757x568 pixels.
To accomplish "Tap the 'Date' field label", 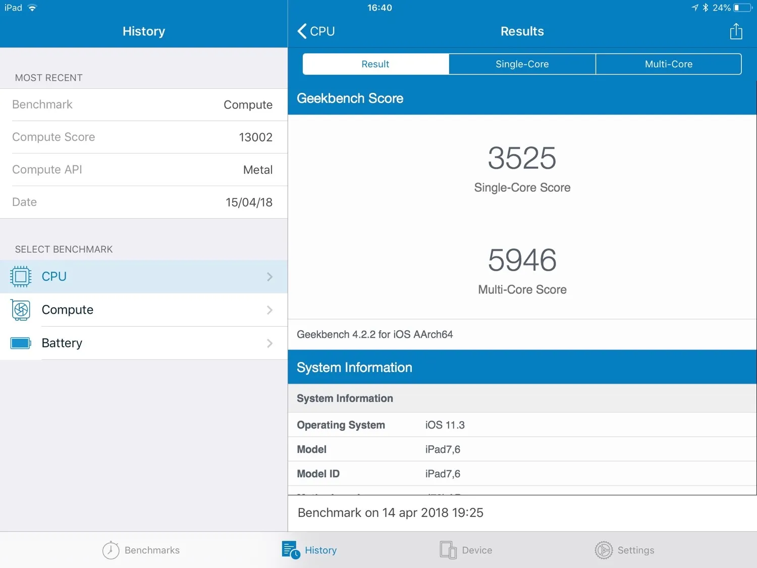I will tap(24, 202).
